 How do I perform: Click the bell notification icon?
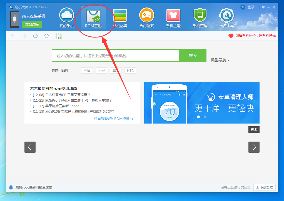11,187
